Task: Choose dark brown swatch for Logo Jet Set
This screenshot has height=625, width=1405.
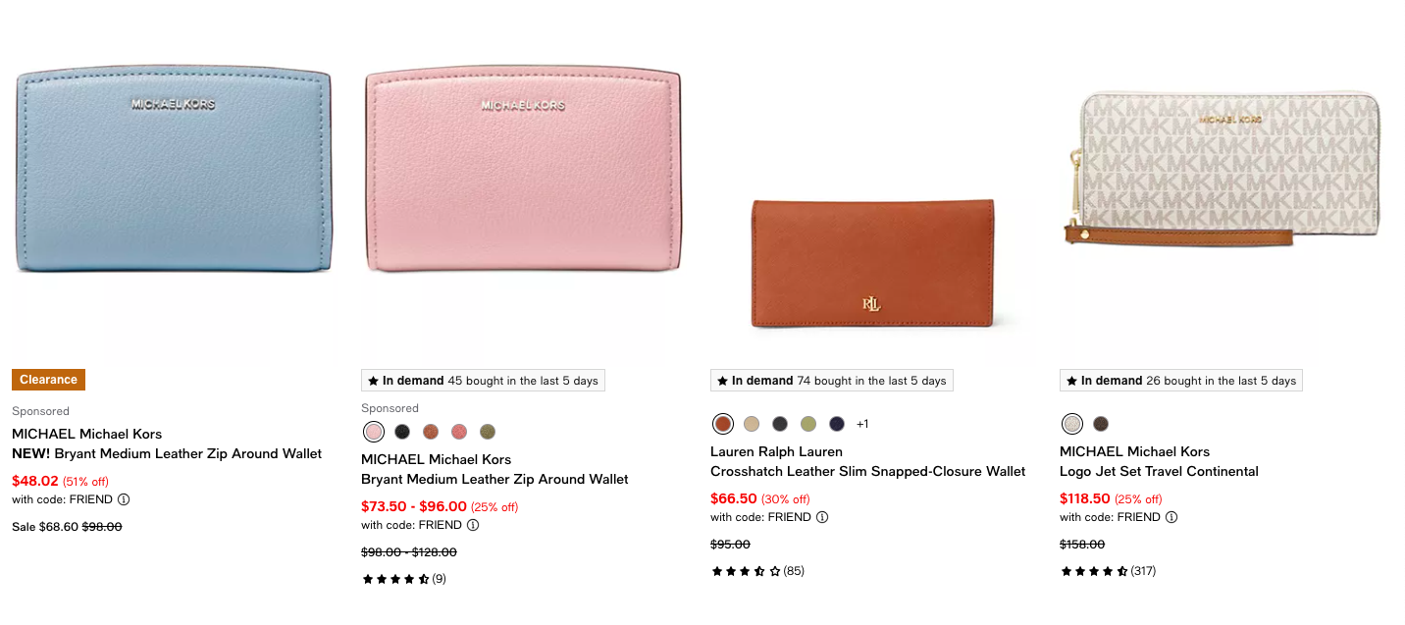Action: (x=1101, y=424)
